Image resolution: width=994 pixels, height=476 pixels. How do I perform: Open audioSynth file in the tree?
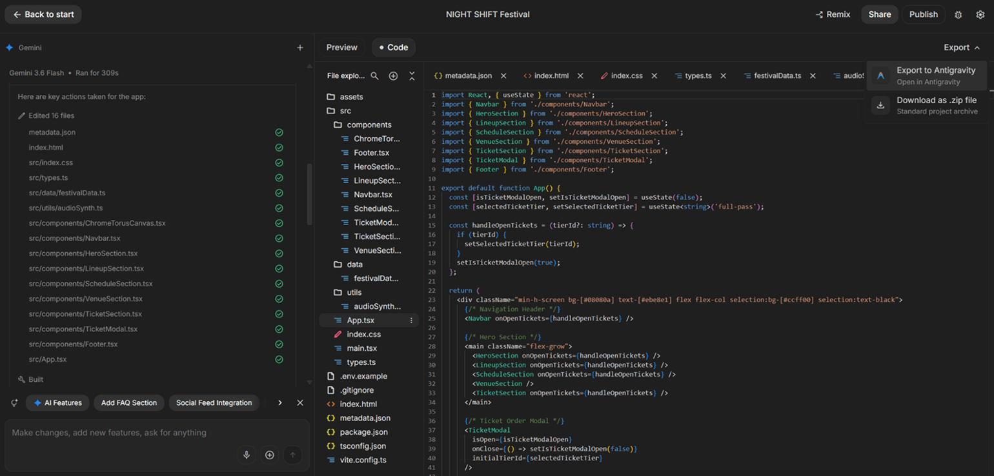point(369,306)
